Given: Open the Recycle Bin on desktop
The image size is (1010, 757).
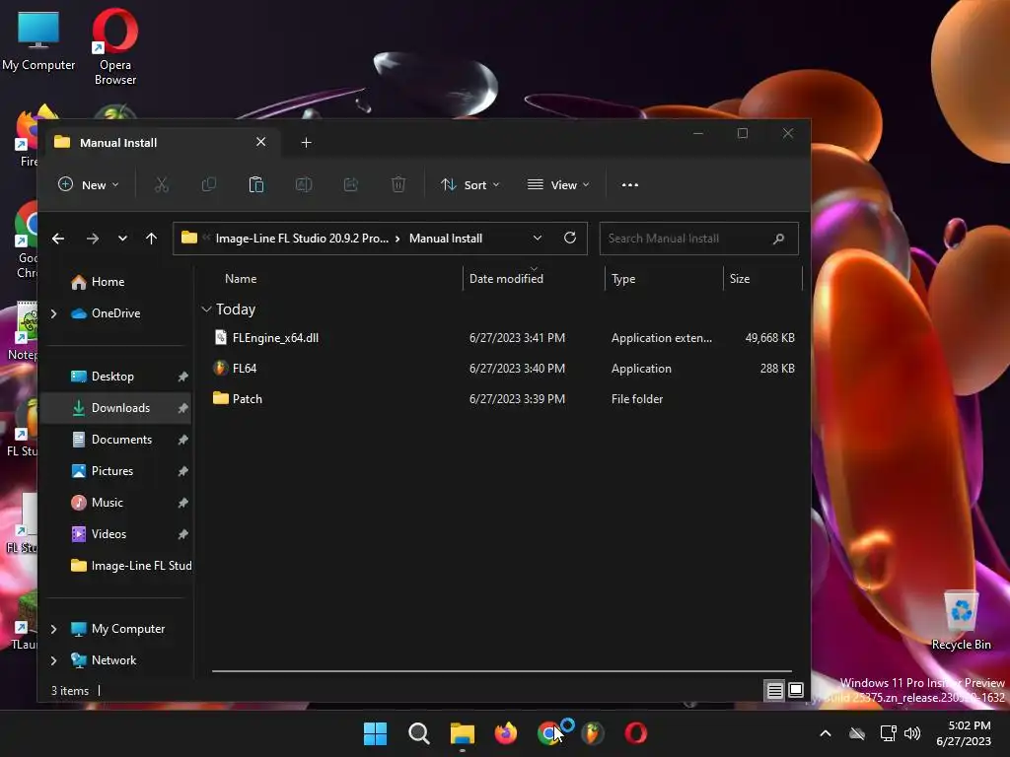Looking at the screenshot, I should pyautogui.click(x=961, y=621).
